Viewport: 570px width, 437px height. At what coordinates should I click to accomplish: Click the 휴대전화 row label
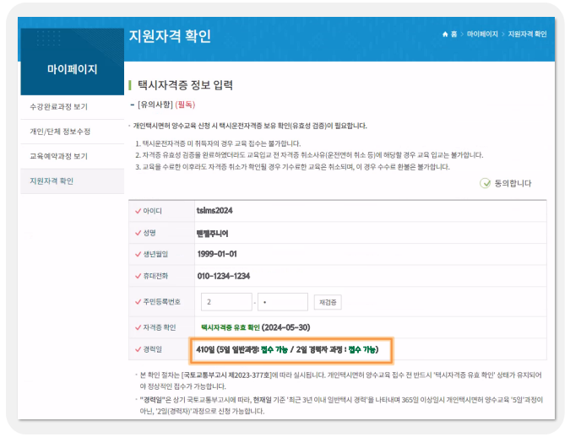coord(155,276)
